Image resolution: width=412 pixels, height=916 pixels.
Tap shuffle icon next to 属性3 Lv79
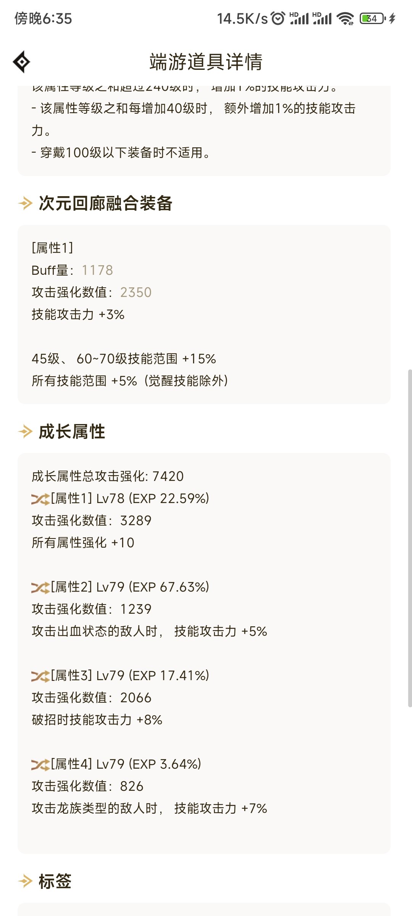coord(40,676)
